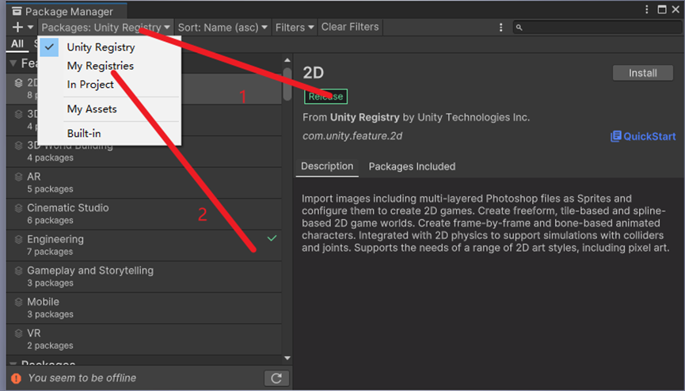The height and width of the screenshot is (391, 685).
Task: Choose My Assets in the dropdown menu
Action: [109, 108]
